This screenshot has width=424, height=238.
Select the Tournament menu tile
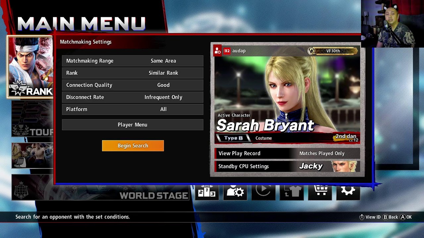click(32, 119)
